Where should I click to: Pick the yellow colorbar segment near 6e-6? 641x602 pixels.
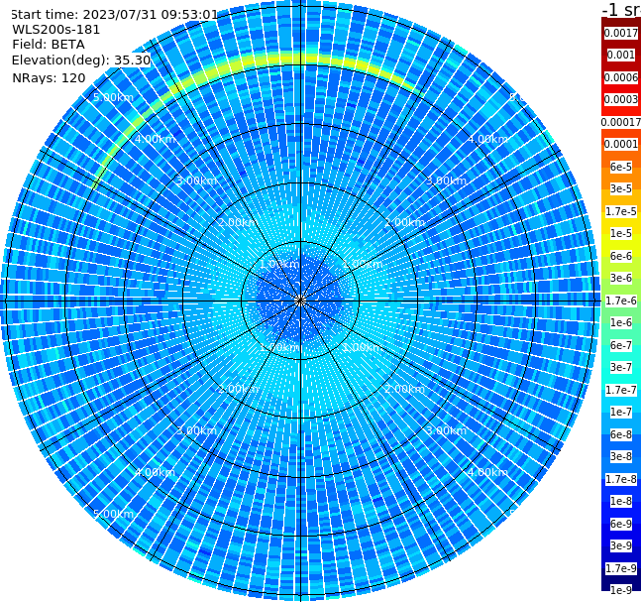tap(621, 245)
